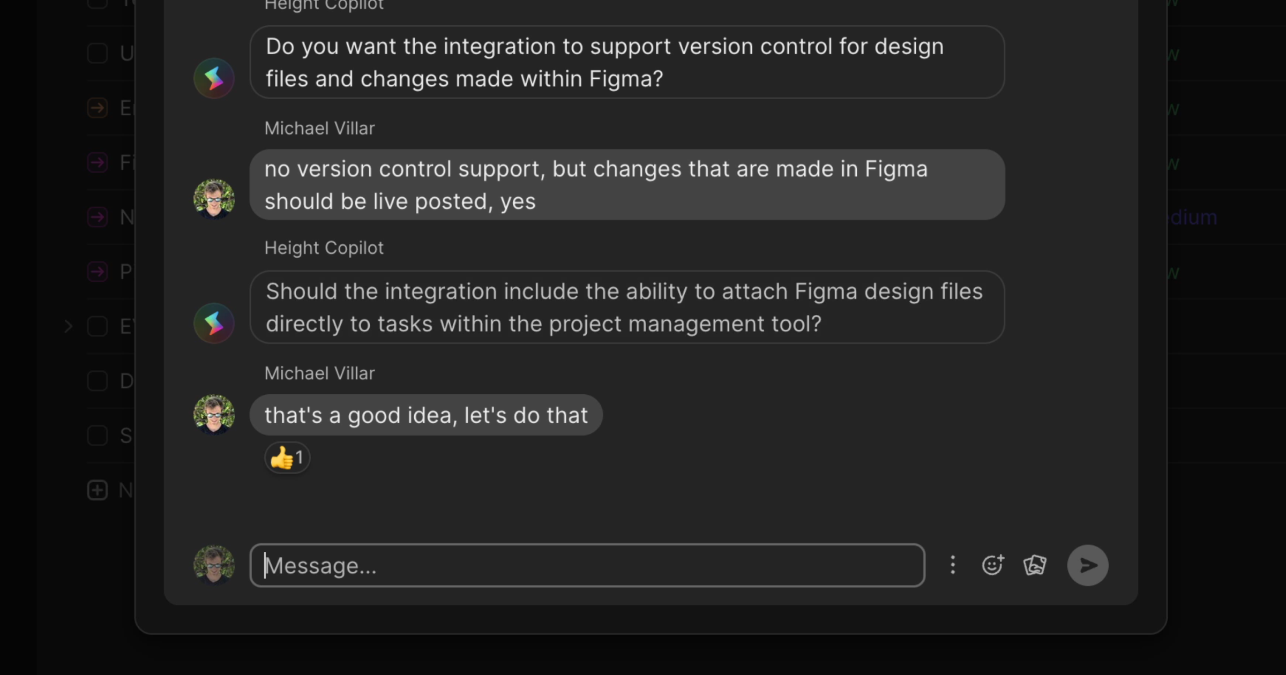1286x675 pixels.
Task: Open Michael Villar's avatar beside good idea reply
Action: [x=214, y=415]
